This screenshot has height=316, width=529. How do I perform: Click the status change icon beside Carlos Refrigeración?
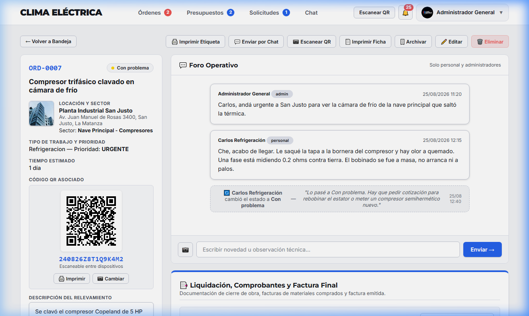pos(227,193)
